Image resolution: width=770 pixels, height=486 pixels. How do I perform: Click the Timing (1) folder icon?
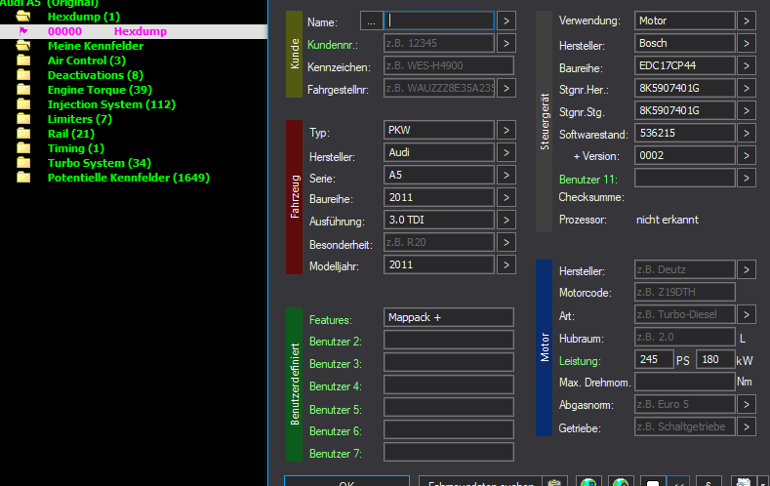(x=23, y=148)
